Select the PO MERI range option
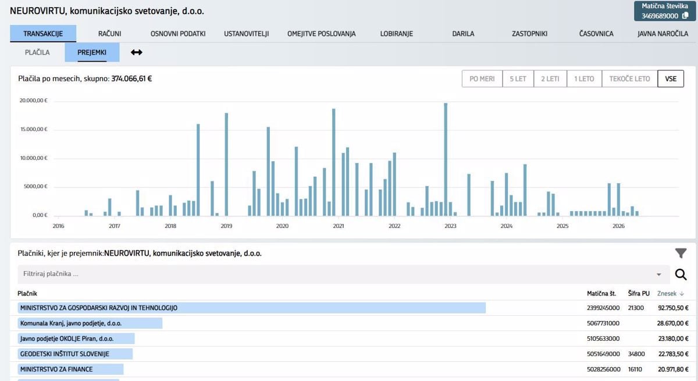Viewport: 698px width, 381px height. click(x=482, y=79)
